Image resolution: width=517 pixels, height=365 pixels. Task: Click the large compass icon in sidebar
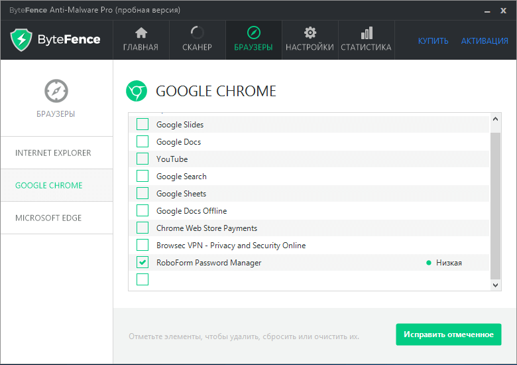(x=56, y=91)
